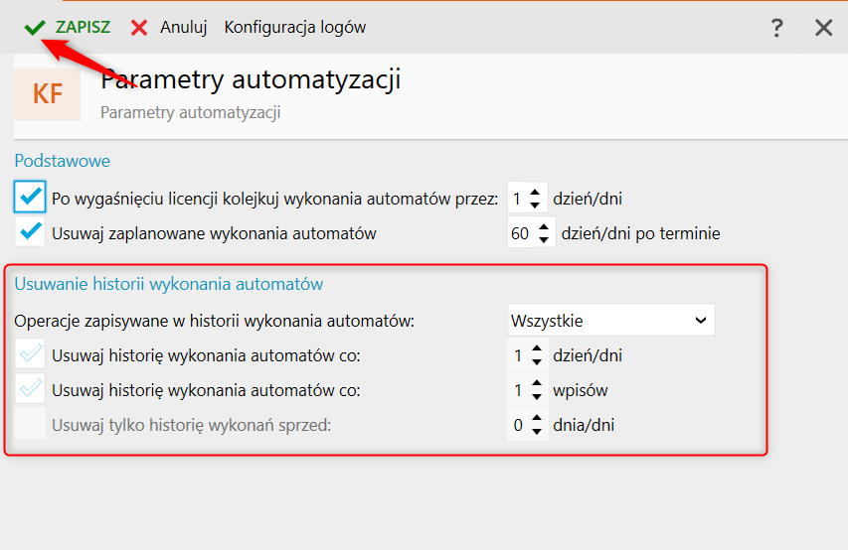Uncheck 'Usuwaj zaplanowane wykonania automatów' checkbox
The image size is (848, 550).
click(x=31, y=233)
